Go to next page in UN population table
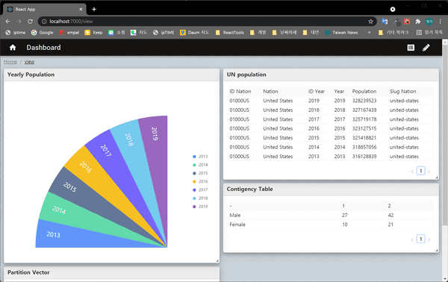448x282 pixels. [429, 172]
